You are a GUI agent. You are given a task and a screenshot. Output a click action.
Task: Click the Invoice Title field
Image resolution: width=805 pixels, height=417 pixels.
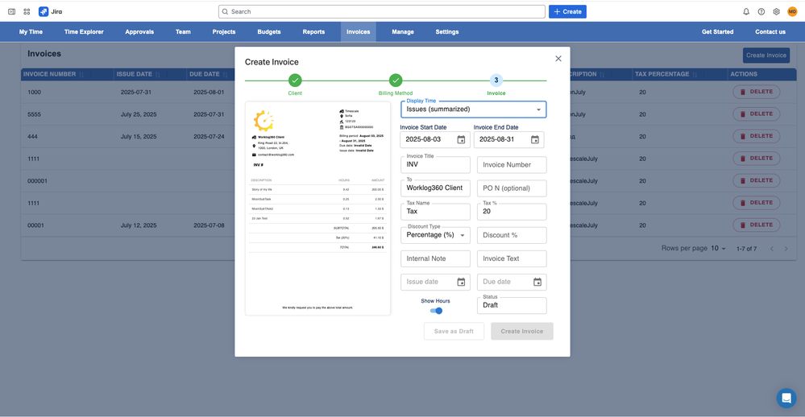(435, 165)
